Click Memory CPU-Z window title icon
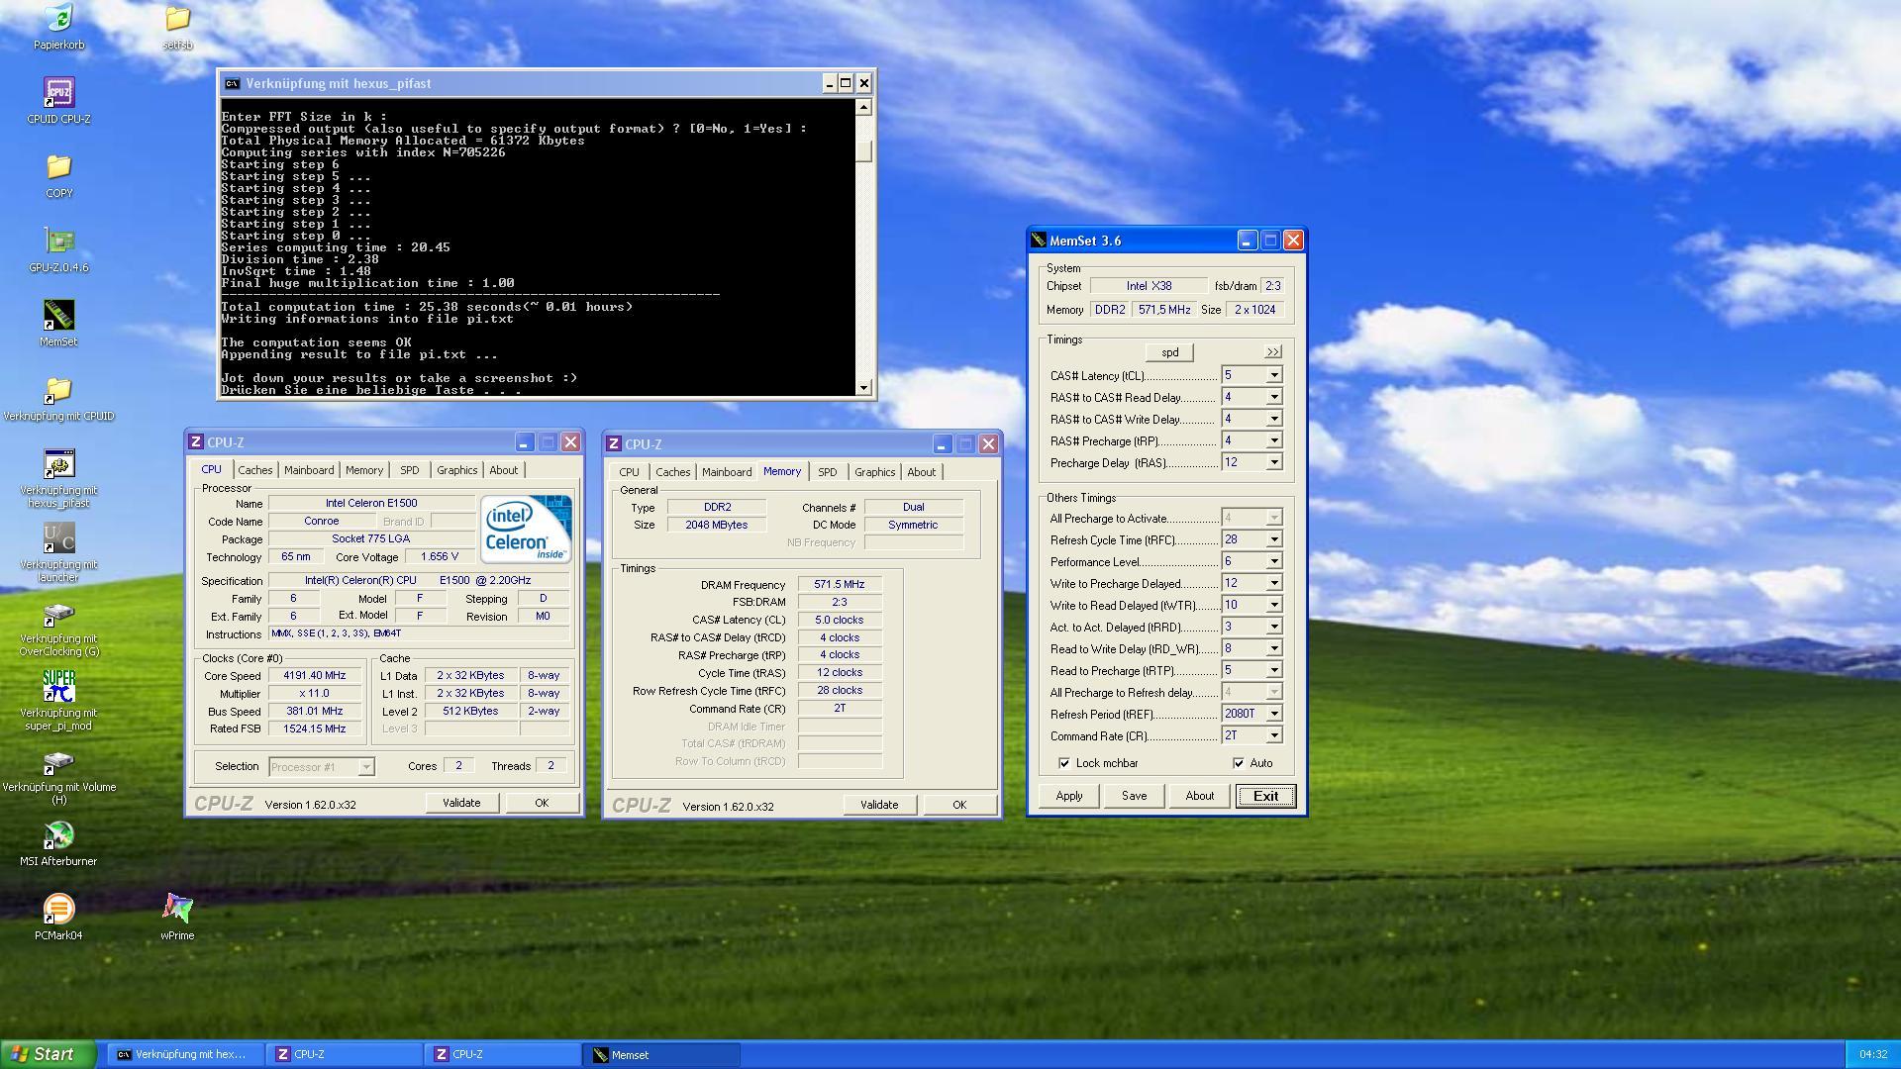This screenshot has width=1901, height=1069. (614, 444)
